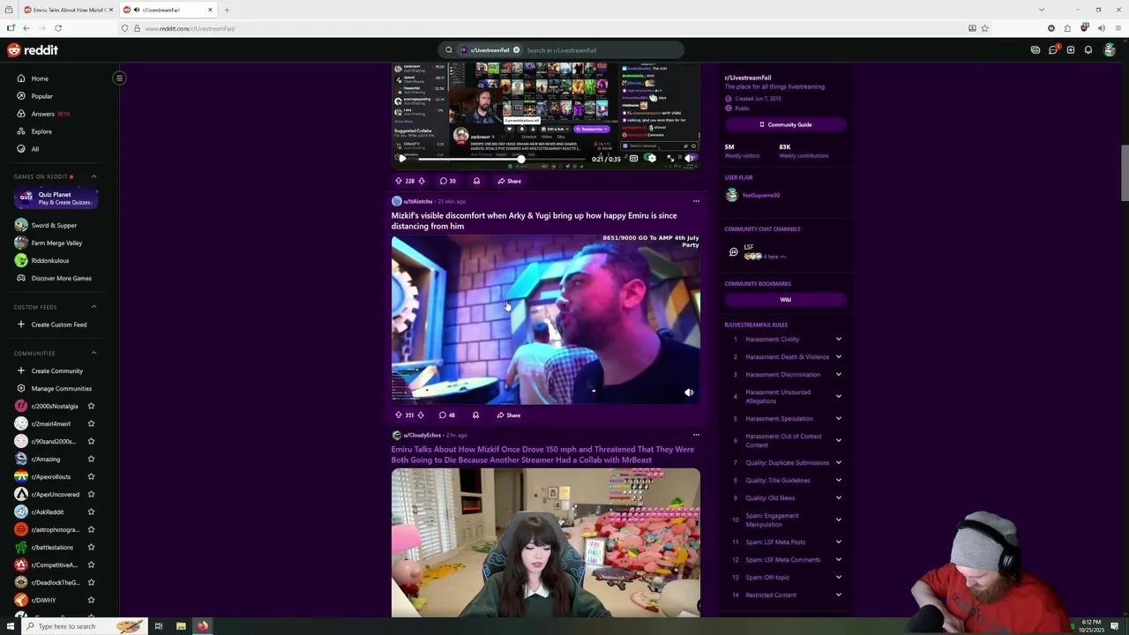Give award to the 228-point post

point(476,181)
